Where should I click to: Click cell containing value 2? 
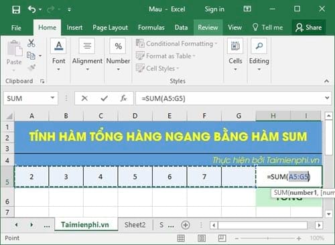point(31,177)
